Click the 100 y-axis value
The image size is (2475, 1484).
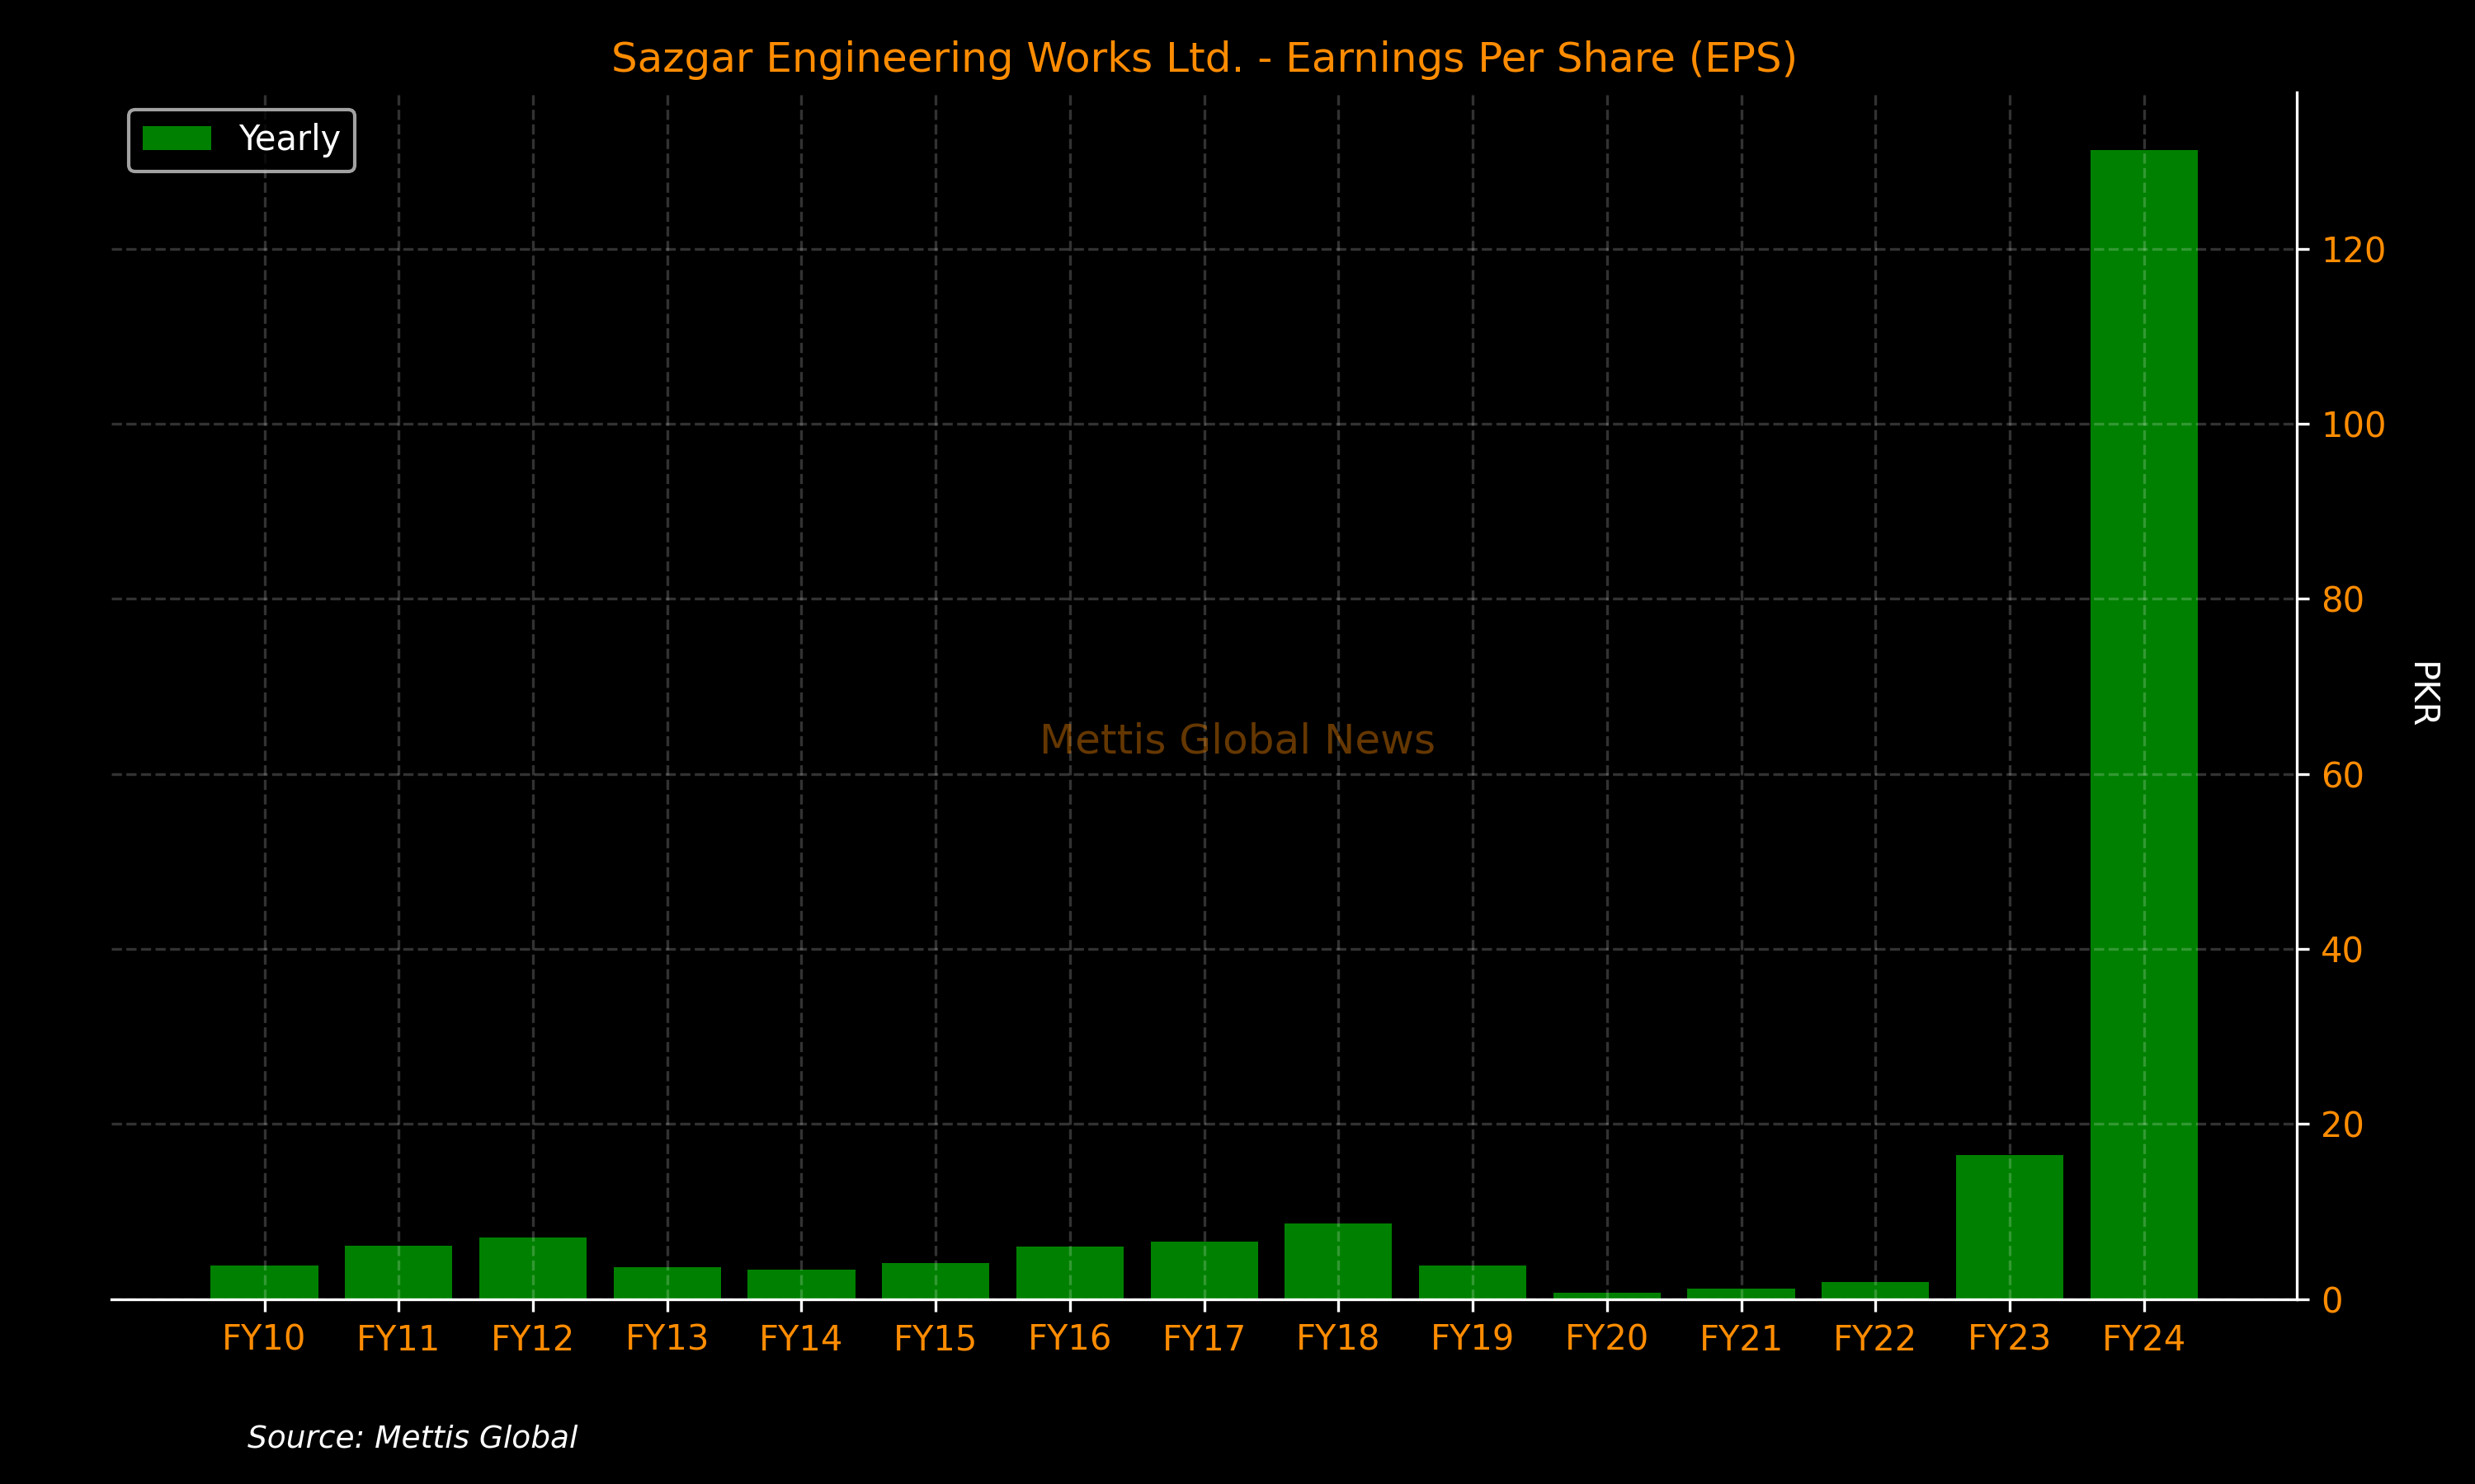pos(2353,425)
